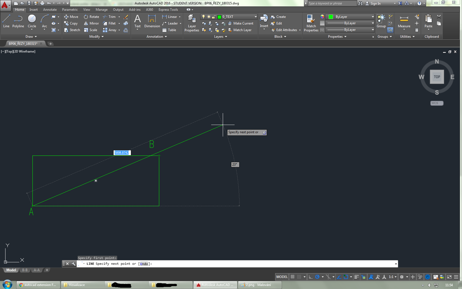Open the Parametric ribbon tab
The image size is (462, 289).
(x=70, y=10)
